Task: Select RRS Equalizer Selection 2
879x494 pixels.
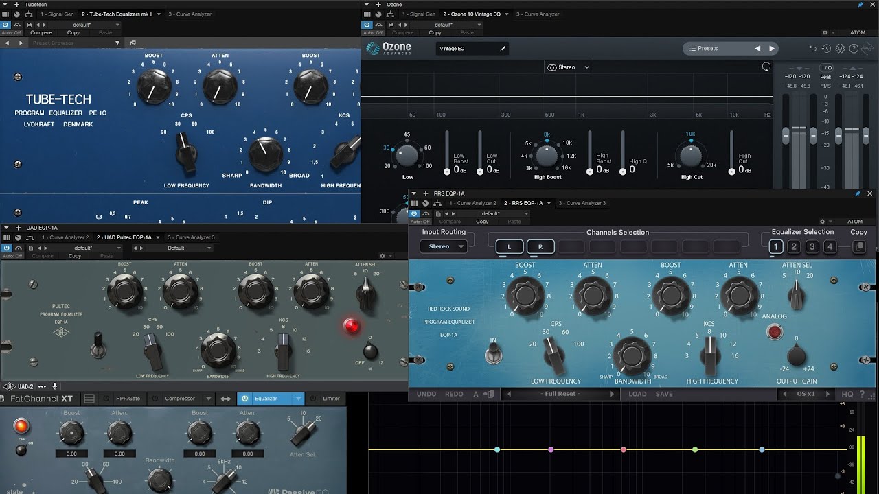Action: pyautogui.click(x=794, y=246)
